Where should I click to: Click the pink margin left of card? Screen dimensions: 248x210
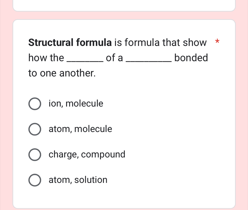pyautogui.click(x=6, y=107)
